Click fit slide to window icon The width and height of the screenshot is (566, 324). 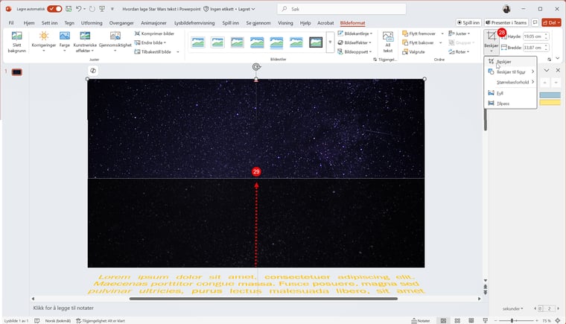click(558, 320)
